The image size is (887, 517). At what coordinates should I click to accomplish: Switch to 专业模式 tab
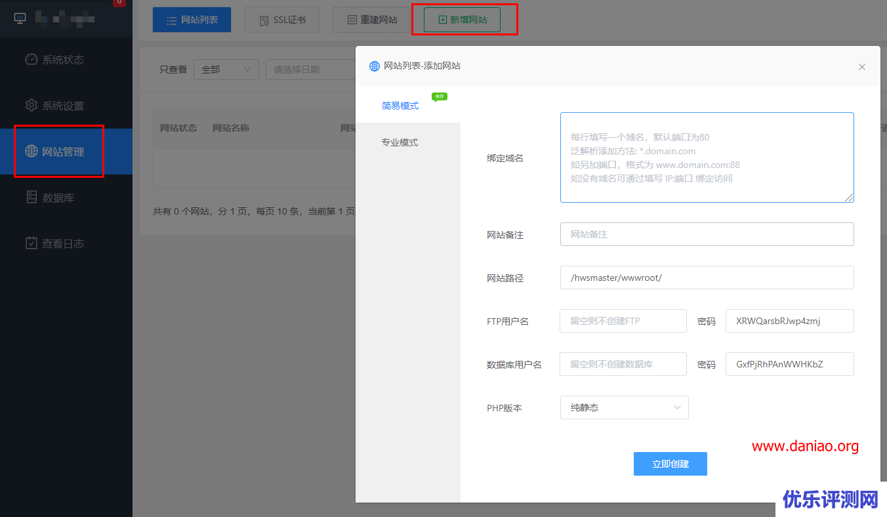coord(400,142)
